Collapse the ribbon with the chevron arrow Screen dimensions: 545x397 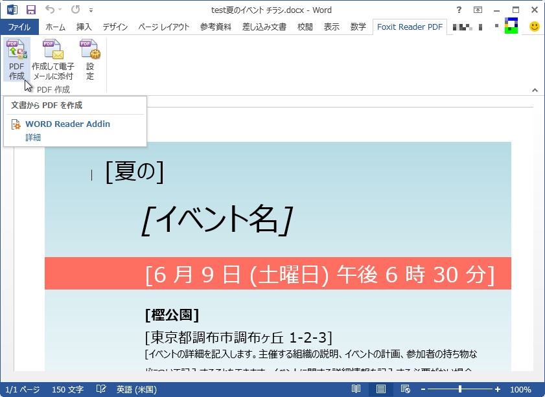tap(535, 90)
